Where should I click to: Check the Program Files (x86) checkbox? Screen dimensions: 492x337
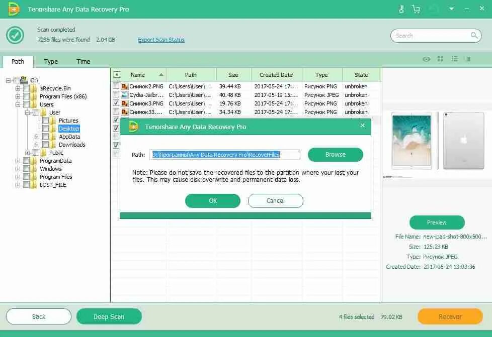pyautogui.click(x=26, y=96)
